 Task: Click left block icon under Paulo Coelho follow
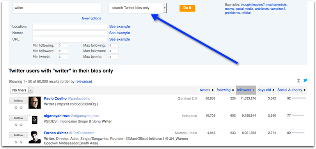click(x=16, y=108)
